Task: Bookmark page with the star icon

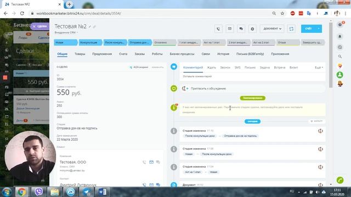Action: pyautogui.click(x=282, y=13)
